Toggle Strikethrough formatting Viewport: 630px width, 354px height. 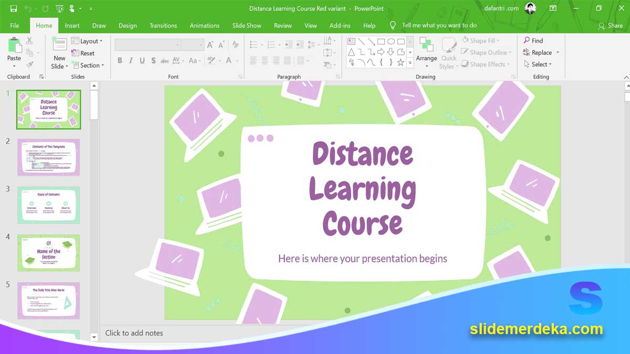pyautogui.click(x=165, y=60)
